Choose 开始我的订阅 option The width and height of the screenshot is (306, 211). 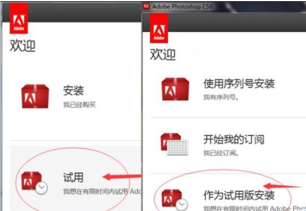234,140
